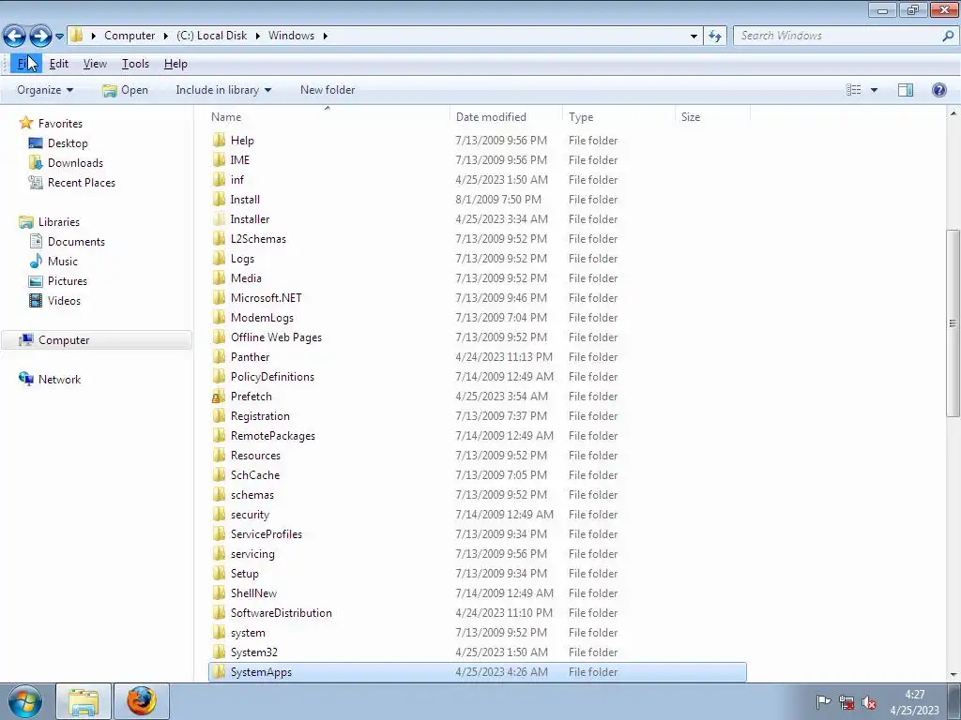961x720 pixels.
Task: Select the Microsoft.NET folder name
Action: pos(266,298)
